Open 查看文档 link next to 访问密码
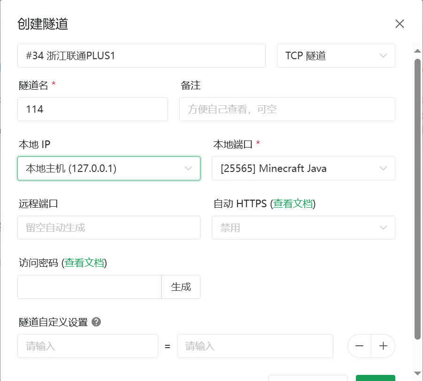The width and height of the screenshot is (423, 381). click(85, 263)
